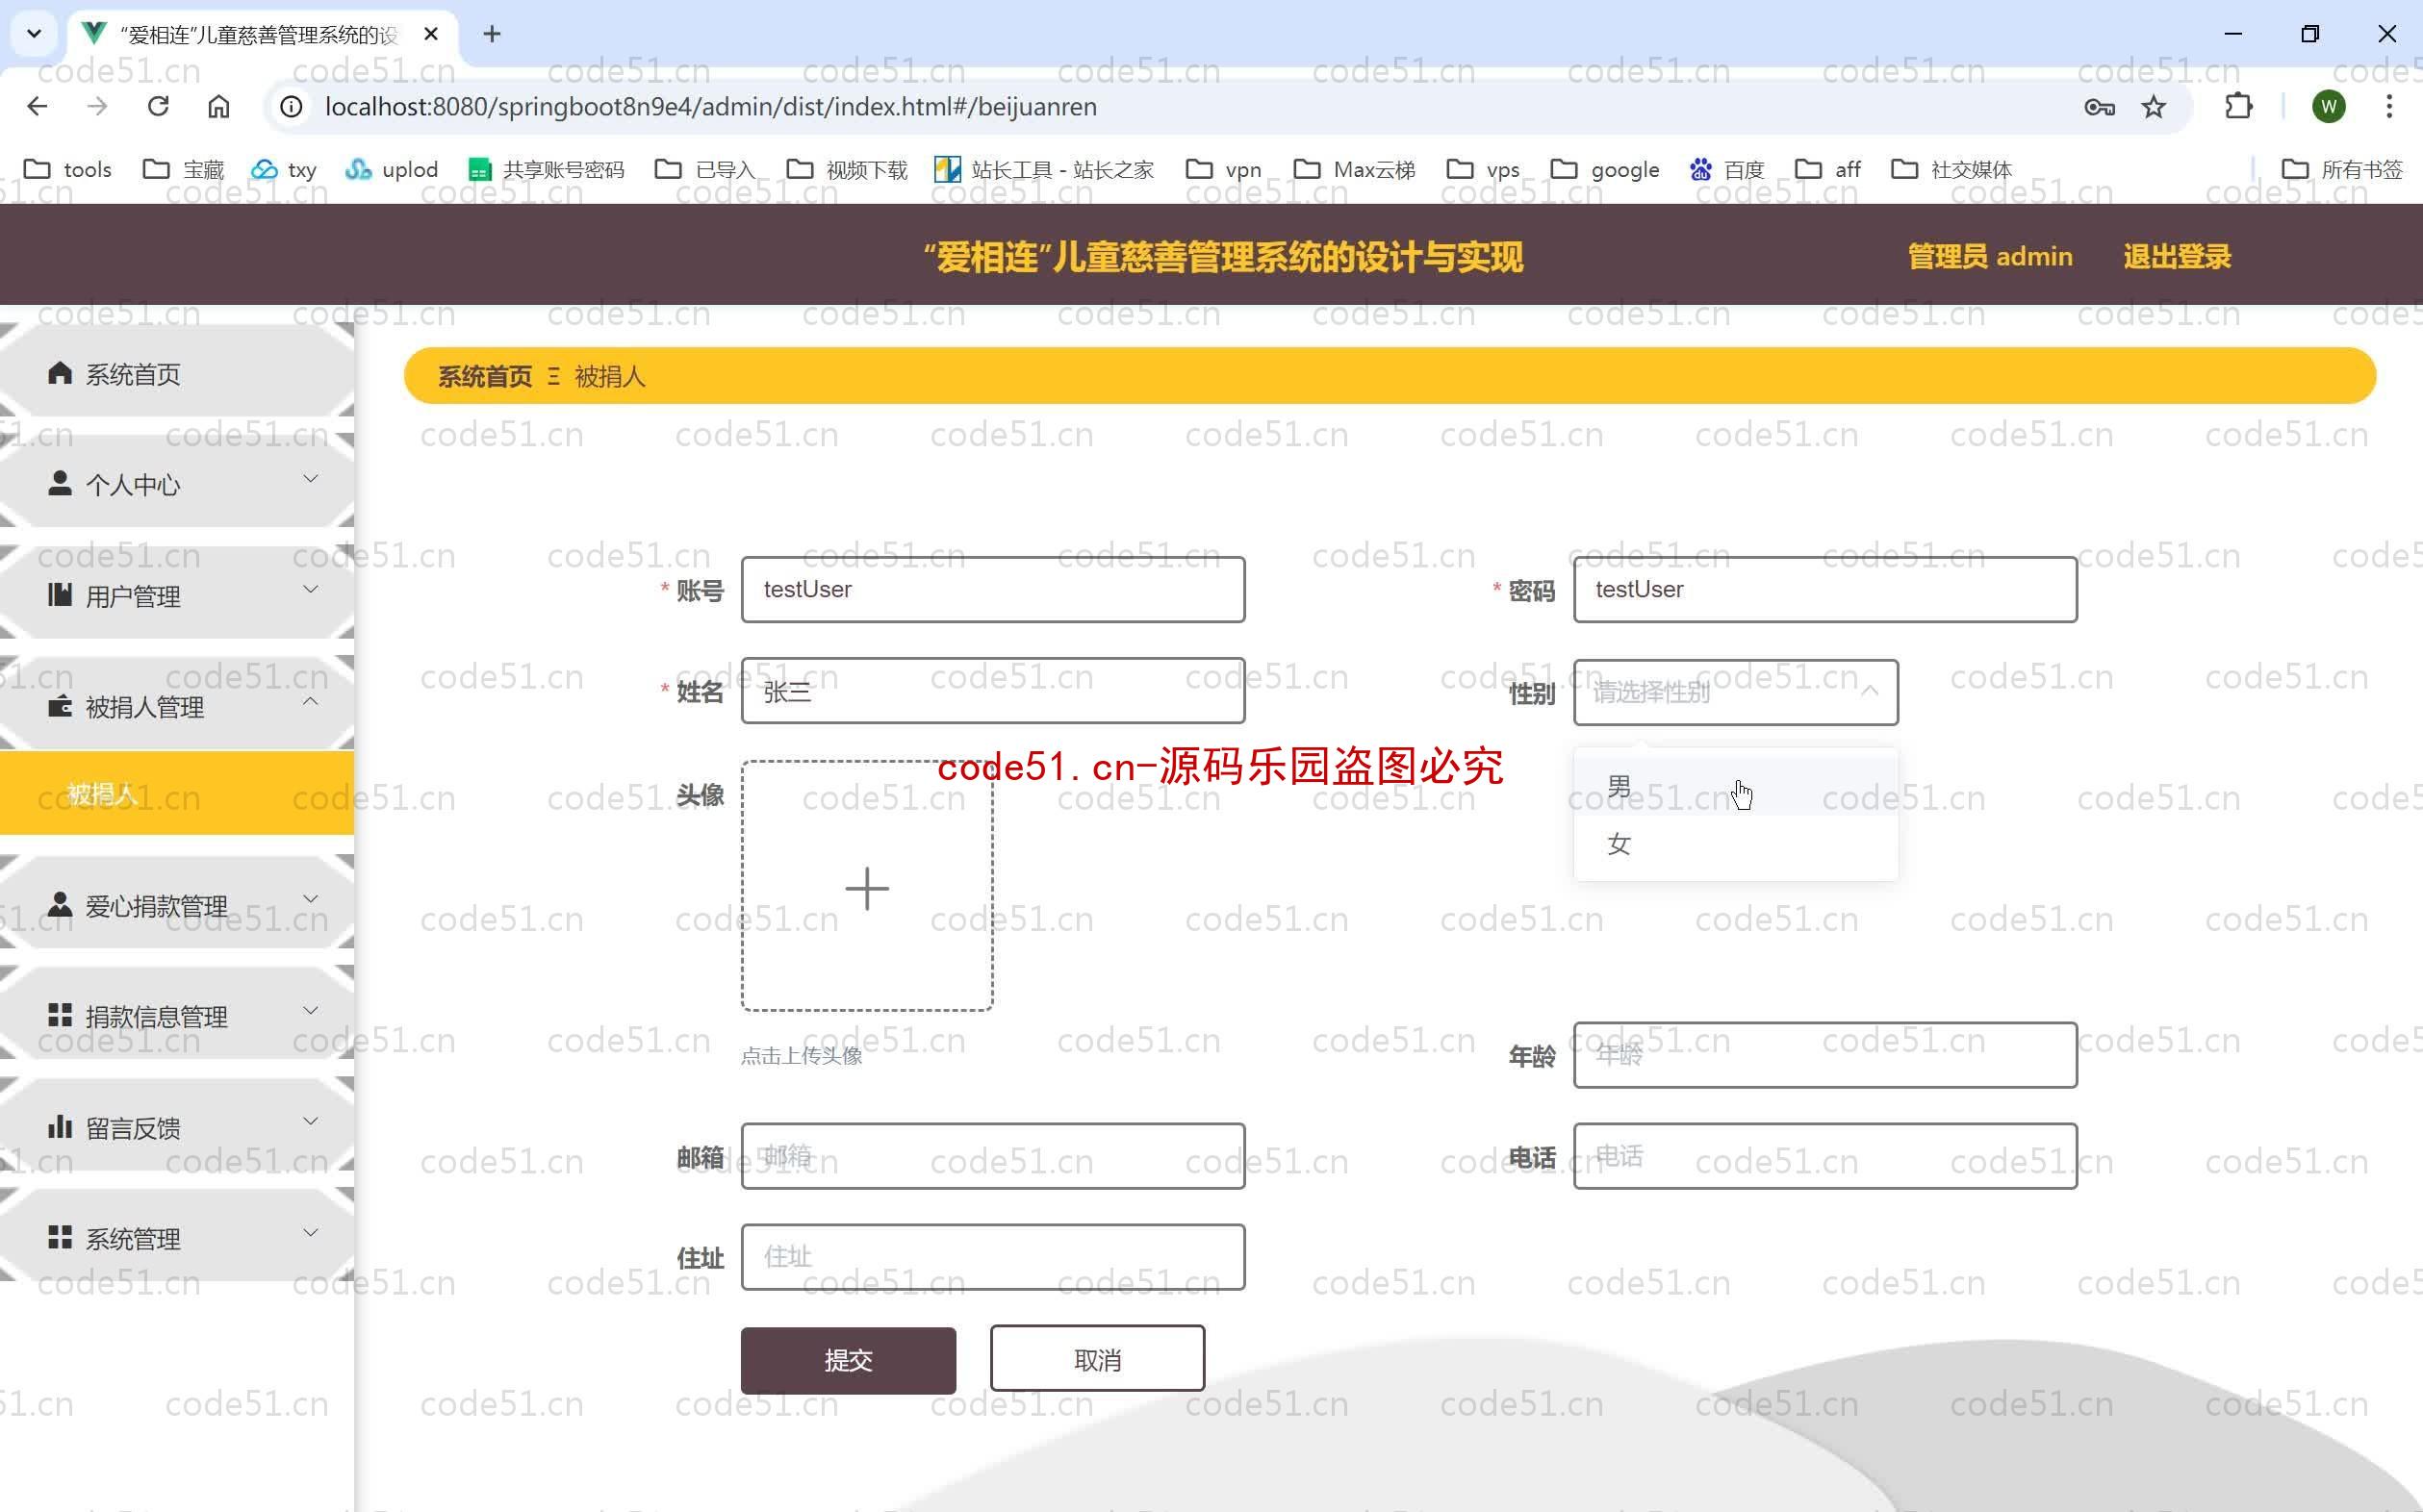Screen dimensions: 2423x1512
Task: Click the browser forward arrow
Action: click(x=97, y=106)
